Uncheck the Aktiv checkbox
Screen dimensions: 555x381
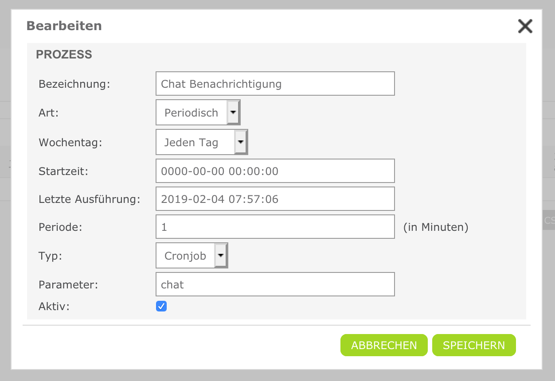161,306
